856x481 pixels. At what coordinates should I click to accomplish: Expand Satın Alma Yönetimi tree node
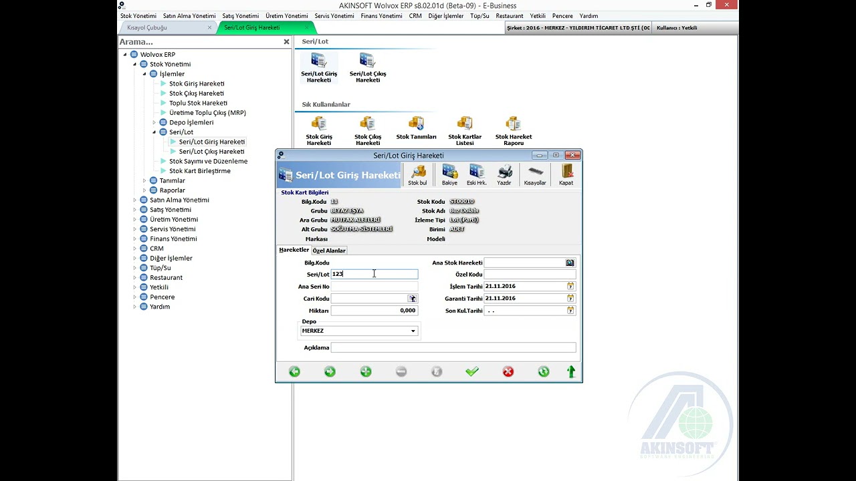point(134,200)
